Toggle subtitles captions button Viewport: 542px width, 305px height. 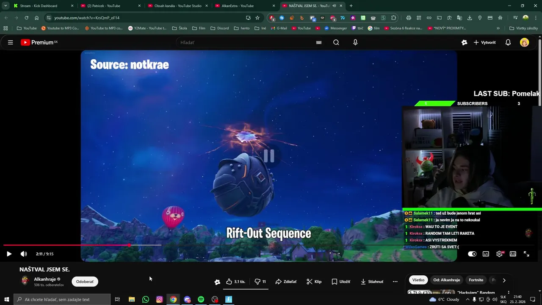click(486, 254)
